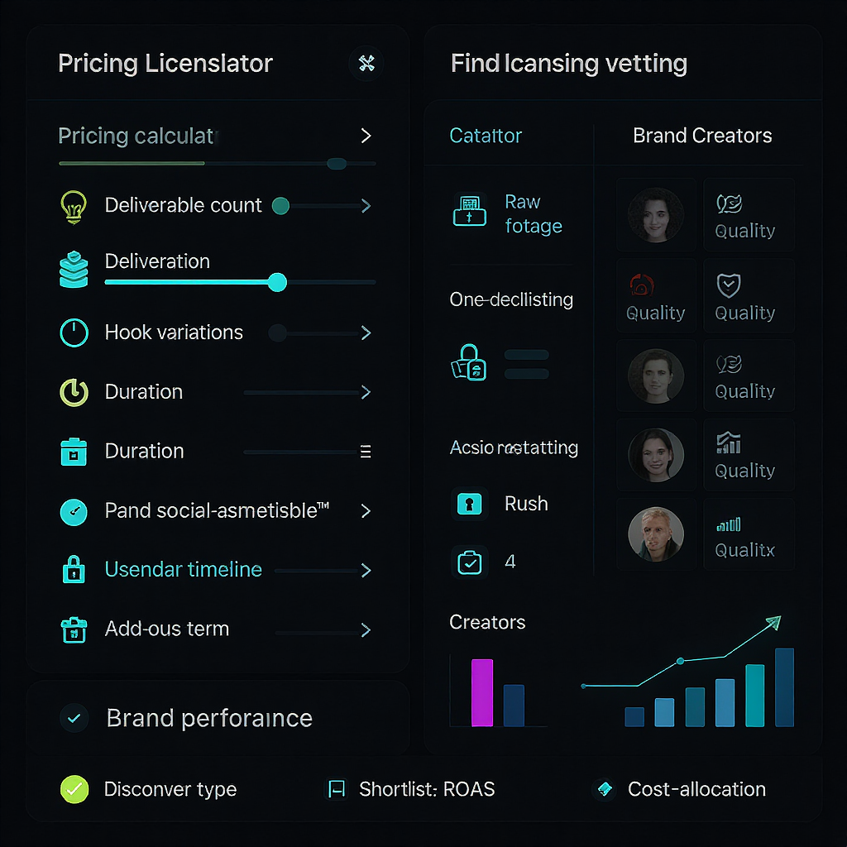Click the gift box icon for Add-ous term
Viewport: 847px width, 847px height.
(x=74, y=629)
